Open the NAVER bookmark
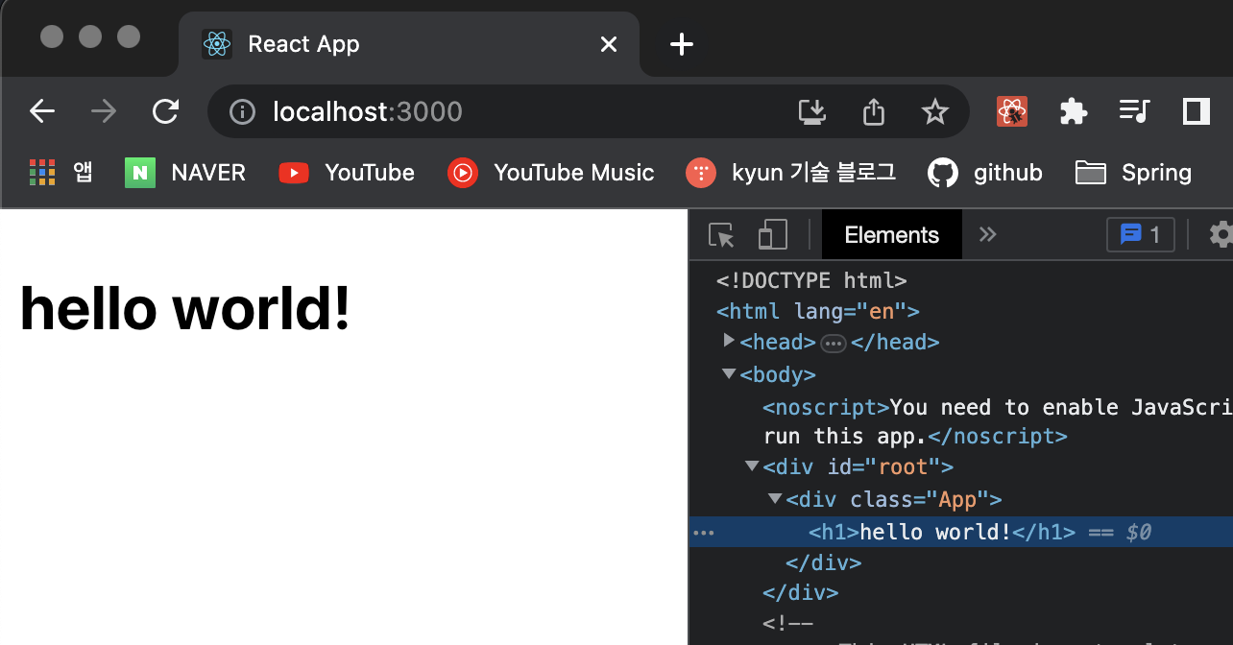The width and height of the screenshot is (1233, 645). [x=185, y=173]
